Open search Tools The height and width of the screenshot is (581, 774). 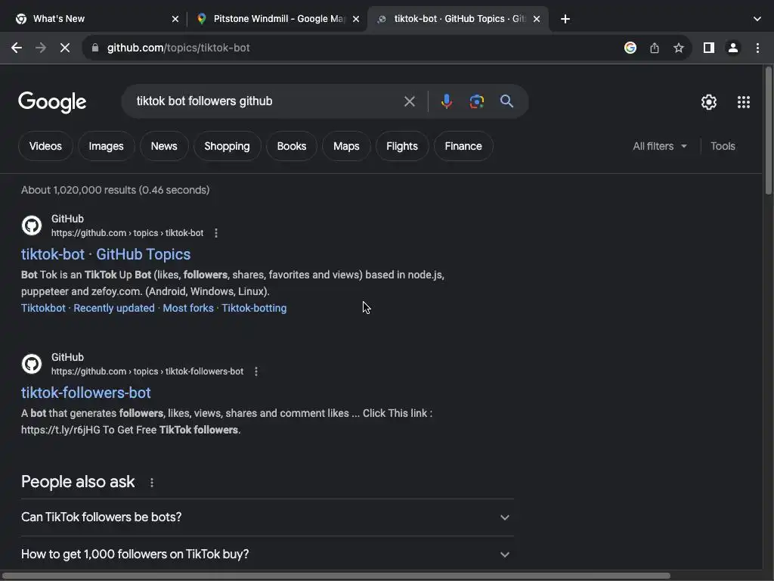tap(723, 146)
